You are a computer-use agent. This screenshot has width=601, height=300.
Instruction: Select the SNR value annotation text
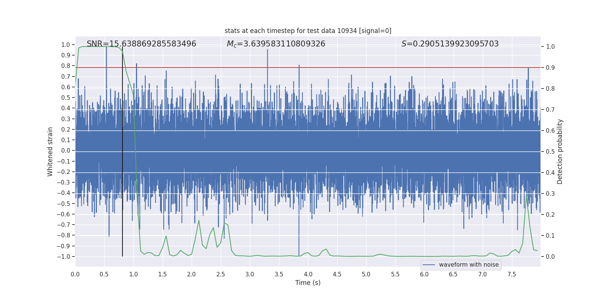141,44
